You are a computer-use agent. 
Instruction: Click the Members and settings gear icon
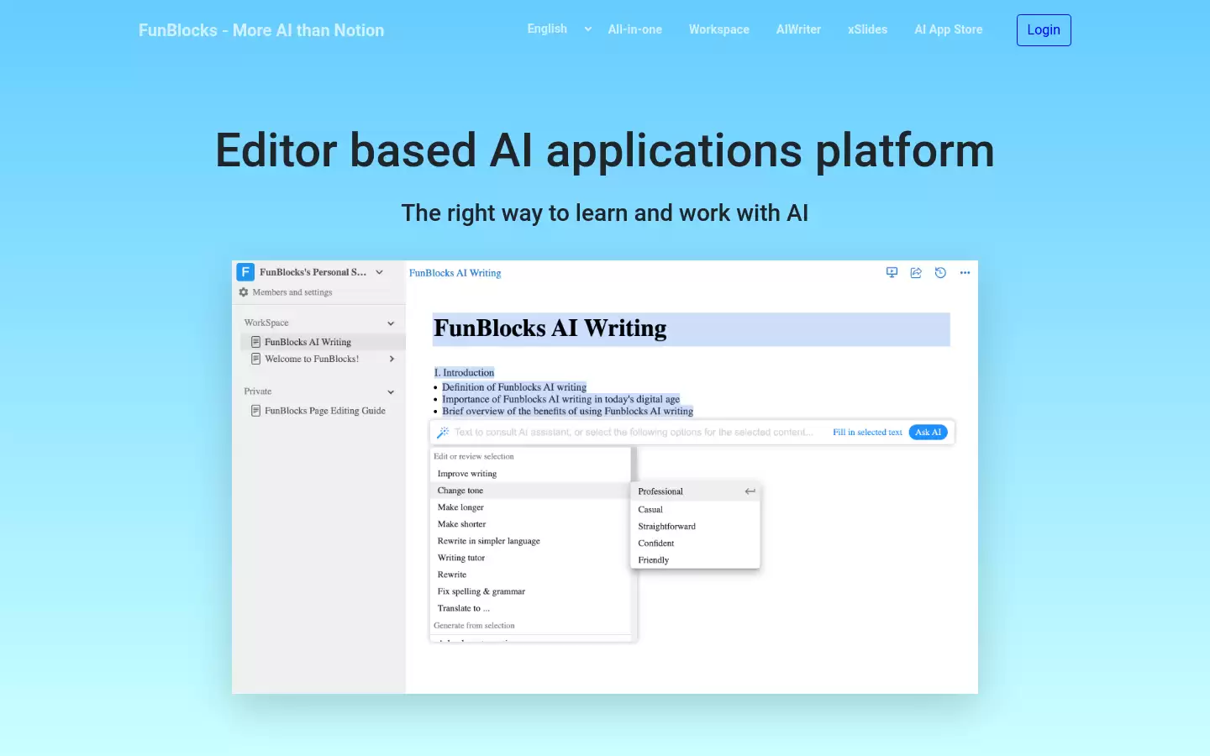click(244, 292)
